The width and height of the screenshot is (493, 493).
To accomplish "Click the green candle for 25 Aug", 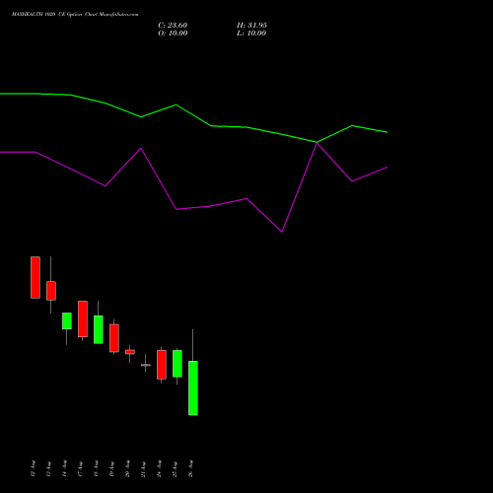I will (177, 364).
